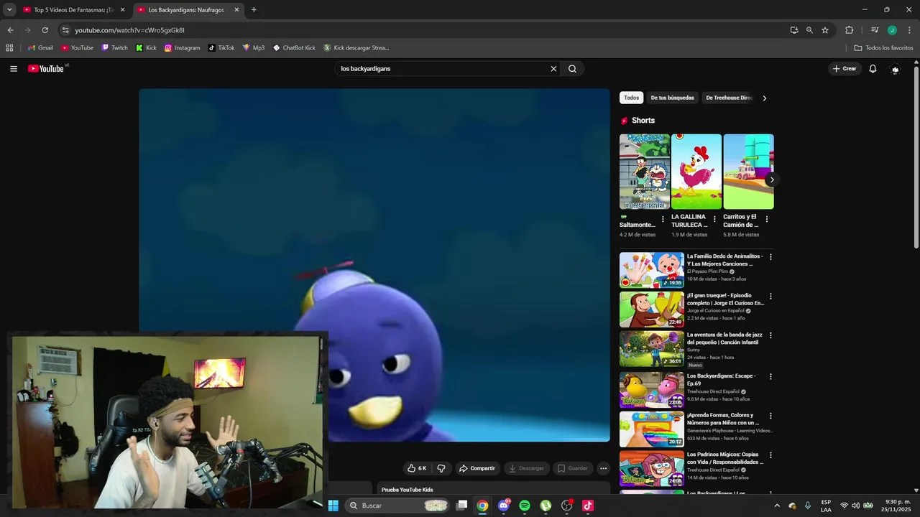The image size is (920, 517).
Task: Close the Top 5 Videos De Fantasmas tab
Action: click(122, 10)
